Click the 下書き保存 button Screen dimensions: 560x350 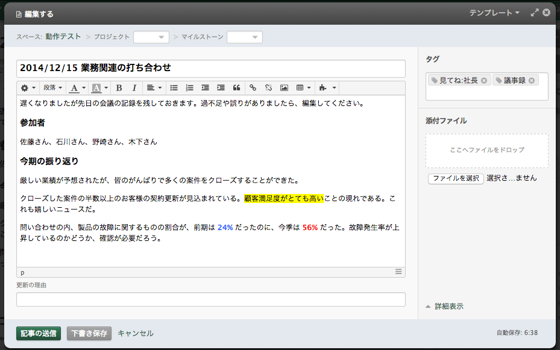click(89, 333)
